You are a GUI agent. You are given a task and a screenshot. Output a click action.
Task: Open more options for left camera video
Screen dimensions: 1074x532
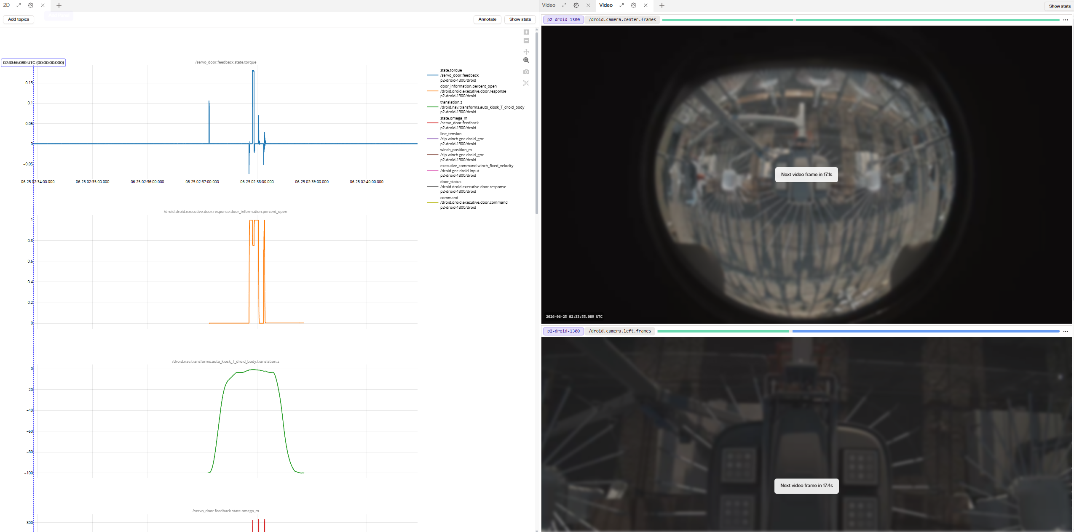1066,331
